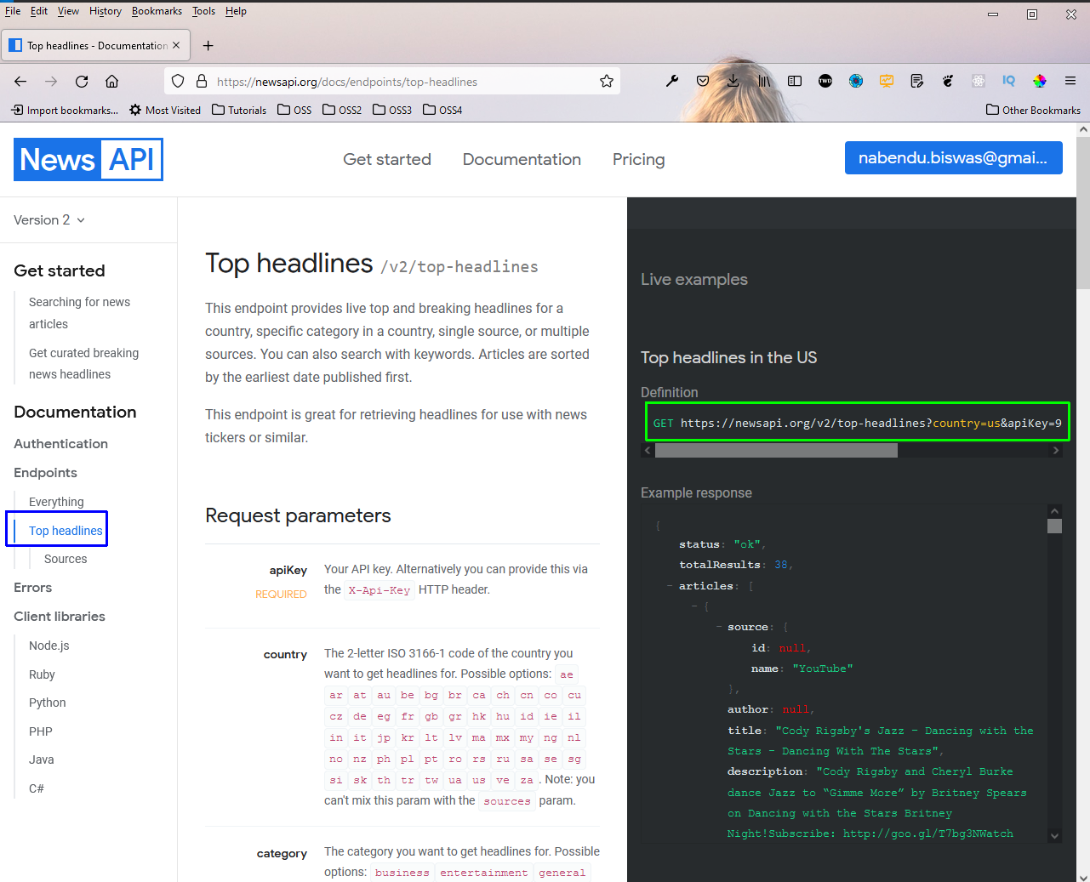Open the downloads arrow icon
The height and width of the screenshot is (882, 1090).
pos(733,81)
